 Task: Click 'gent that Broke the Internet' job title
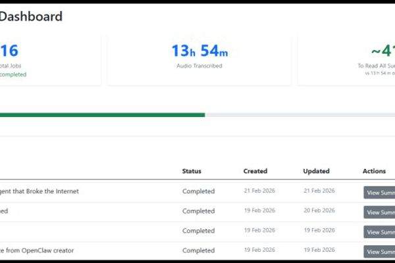pos(39,191)
